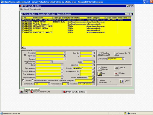Open the Visualizza Solo NON eliminati dropdown
Viewport: 153px width, 115px height.
click(93, 84)
